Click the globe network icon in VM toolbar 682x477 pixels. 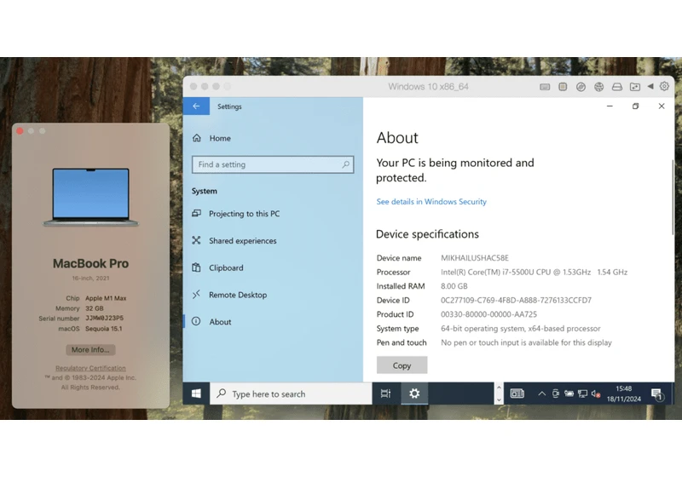tap(599, 87)
